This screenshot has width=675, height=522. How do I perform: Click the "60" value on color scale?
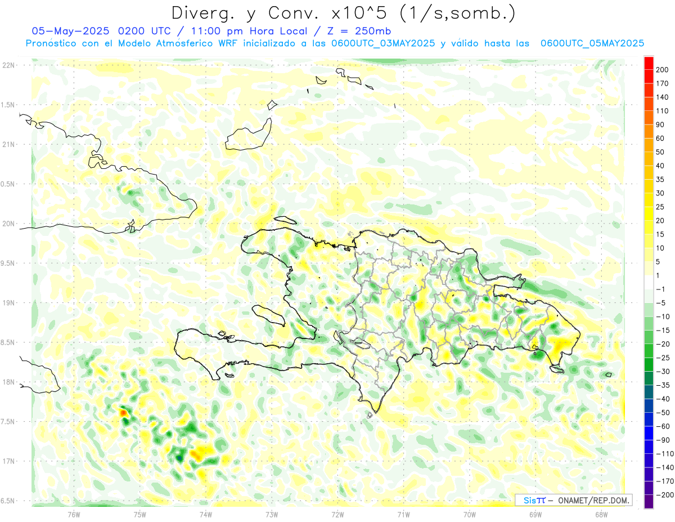pyautogui.click(x=661, y=139)
